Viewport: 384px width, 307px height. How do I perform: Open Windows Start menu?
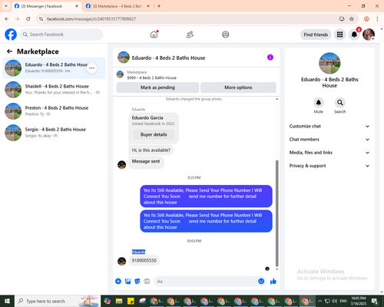pyautogui.click(x=7, y=301)
